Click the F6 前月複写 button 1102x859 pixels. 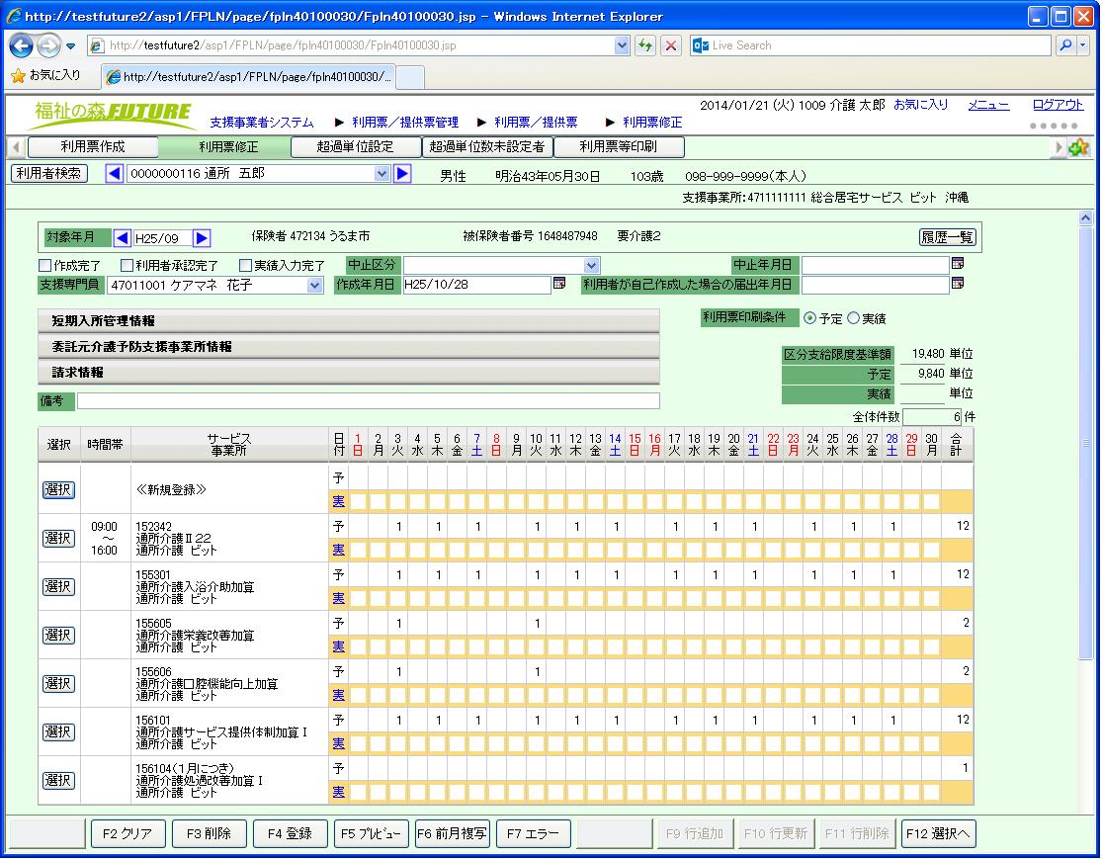[x=452, y=833]
